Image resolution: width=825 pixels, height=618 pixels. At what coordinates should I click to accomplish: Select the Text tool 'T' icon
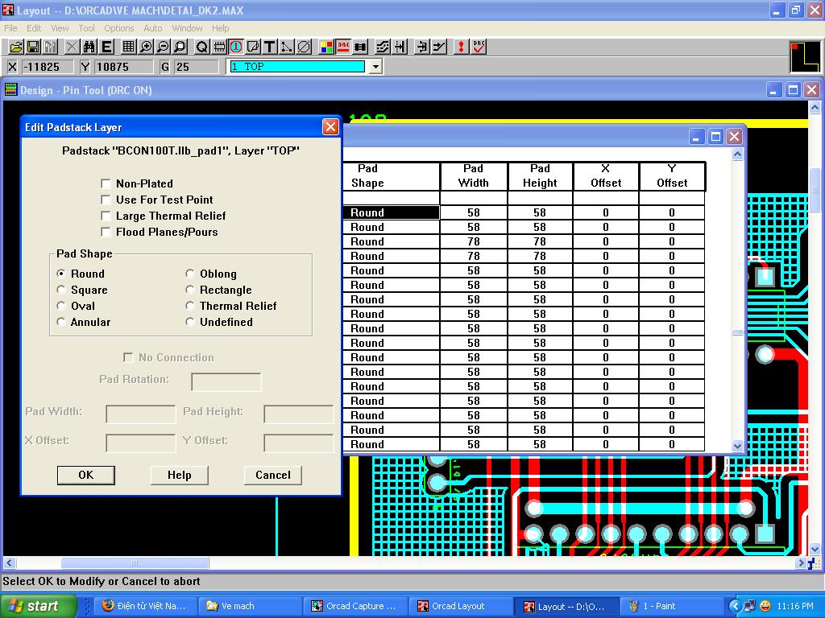coord(270,47)
